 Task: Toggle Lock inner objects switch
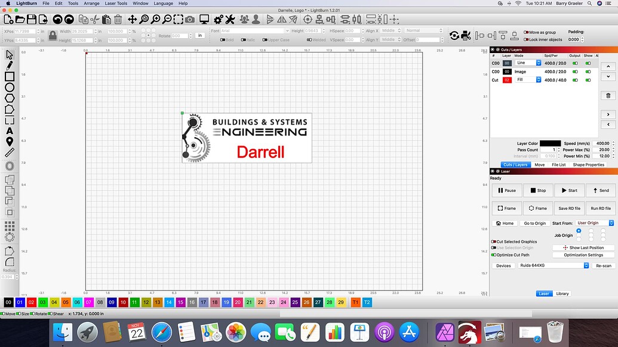[526, 39]
